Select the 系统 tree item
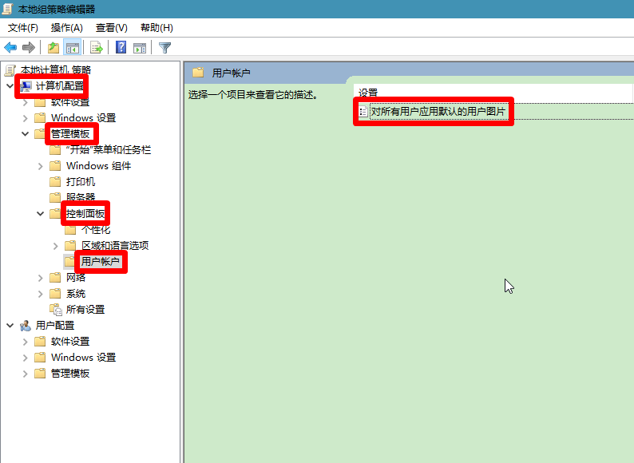The height and width of the screenshot is (463, 634). tap(76, 294)
